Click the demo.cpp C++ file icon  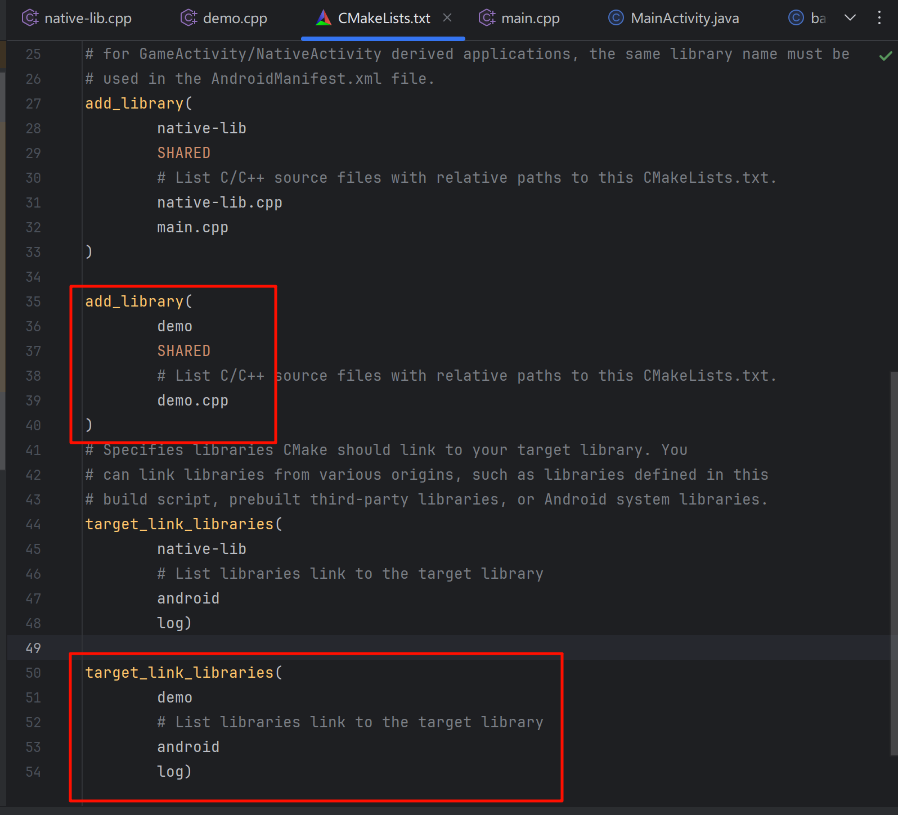point(188,18)
